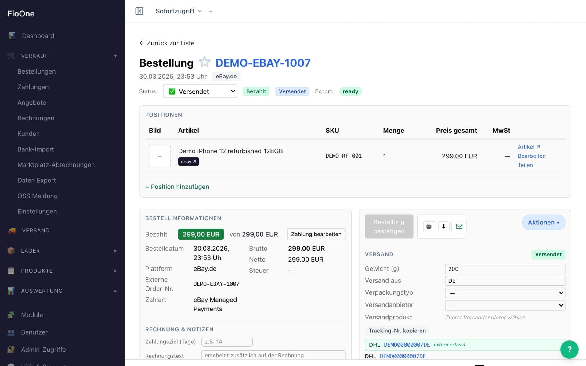
Task: Click the Module puzzle piece icon
Action: click(11, 315)
